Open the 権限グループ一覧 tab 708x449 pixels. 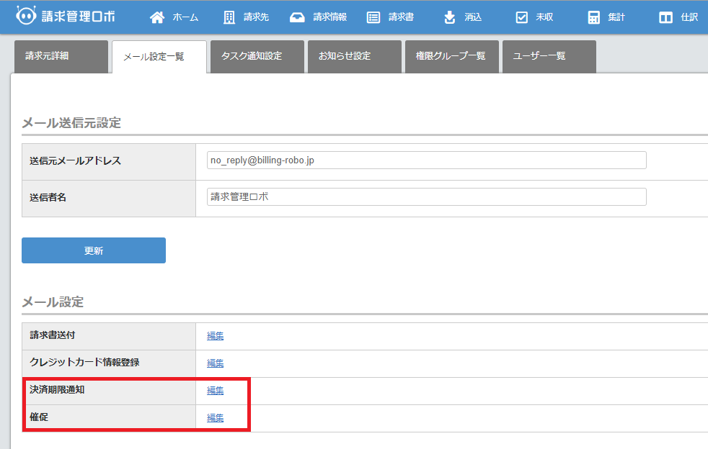451,56
